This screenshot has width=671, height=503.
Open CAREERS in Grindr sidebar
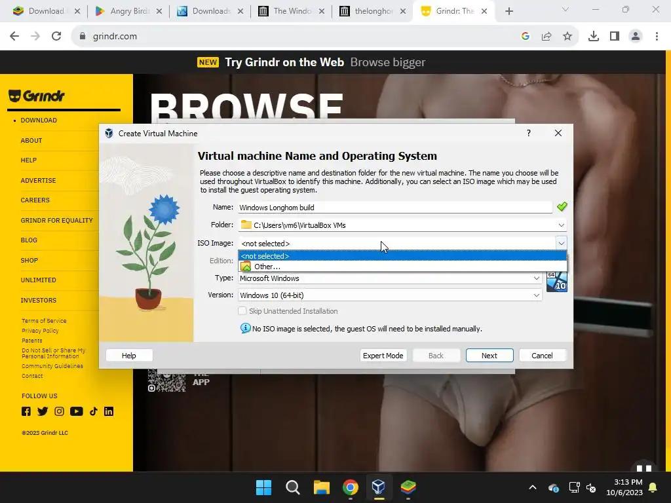click(x=35, y=200)
